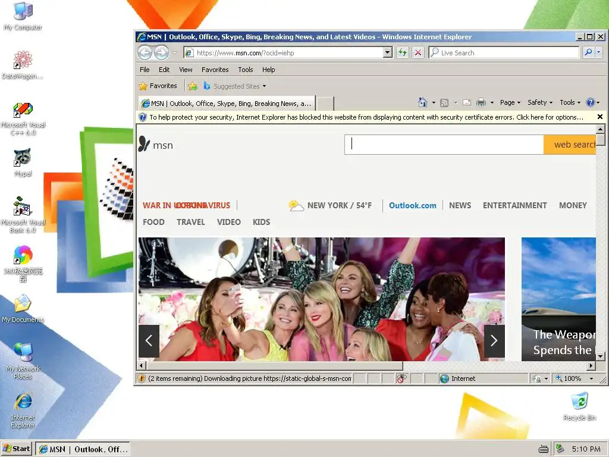Viewport: 609px width, 457px height.
Task: Click the Favorites star button
Action: [158, 86]
